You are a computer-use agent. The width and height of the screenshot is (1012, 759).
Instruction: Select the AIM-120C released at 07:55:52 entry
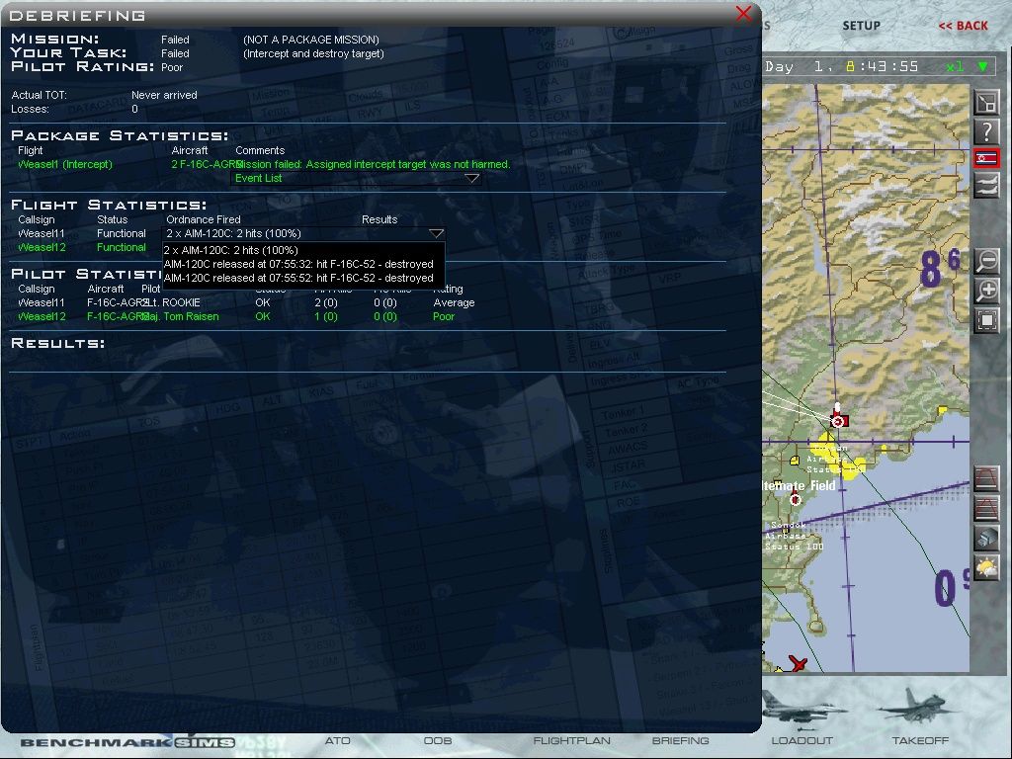click(298, 278)
